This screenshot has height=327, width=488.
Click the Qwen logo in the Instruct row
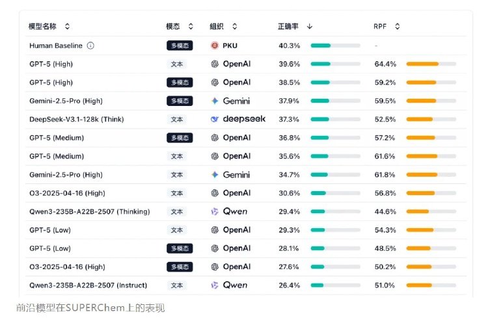point(215,285)
